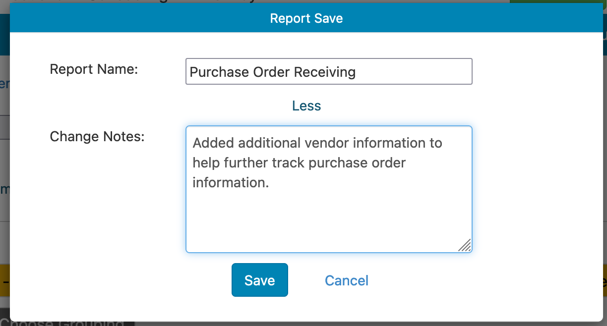Click the Report Save title bar
The width and height of the screenshot is (607, 326).
(x=306, y=18)
